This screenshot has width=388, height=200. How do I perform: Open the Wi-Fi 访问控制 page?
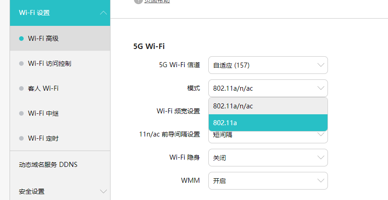(x=49, y=63)
